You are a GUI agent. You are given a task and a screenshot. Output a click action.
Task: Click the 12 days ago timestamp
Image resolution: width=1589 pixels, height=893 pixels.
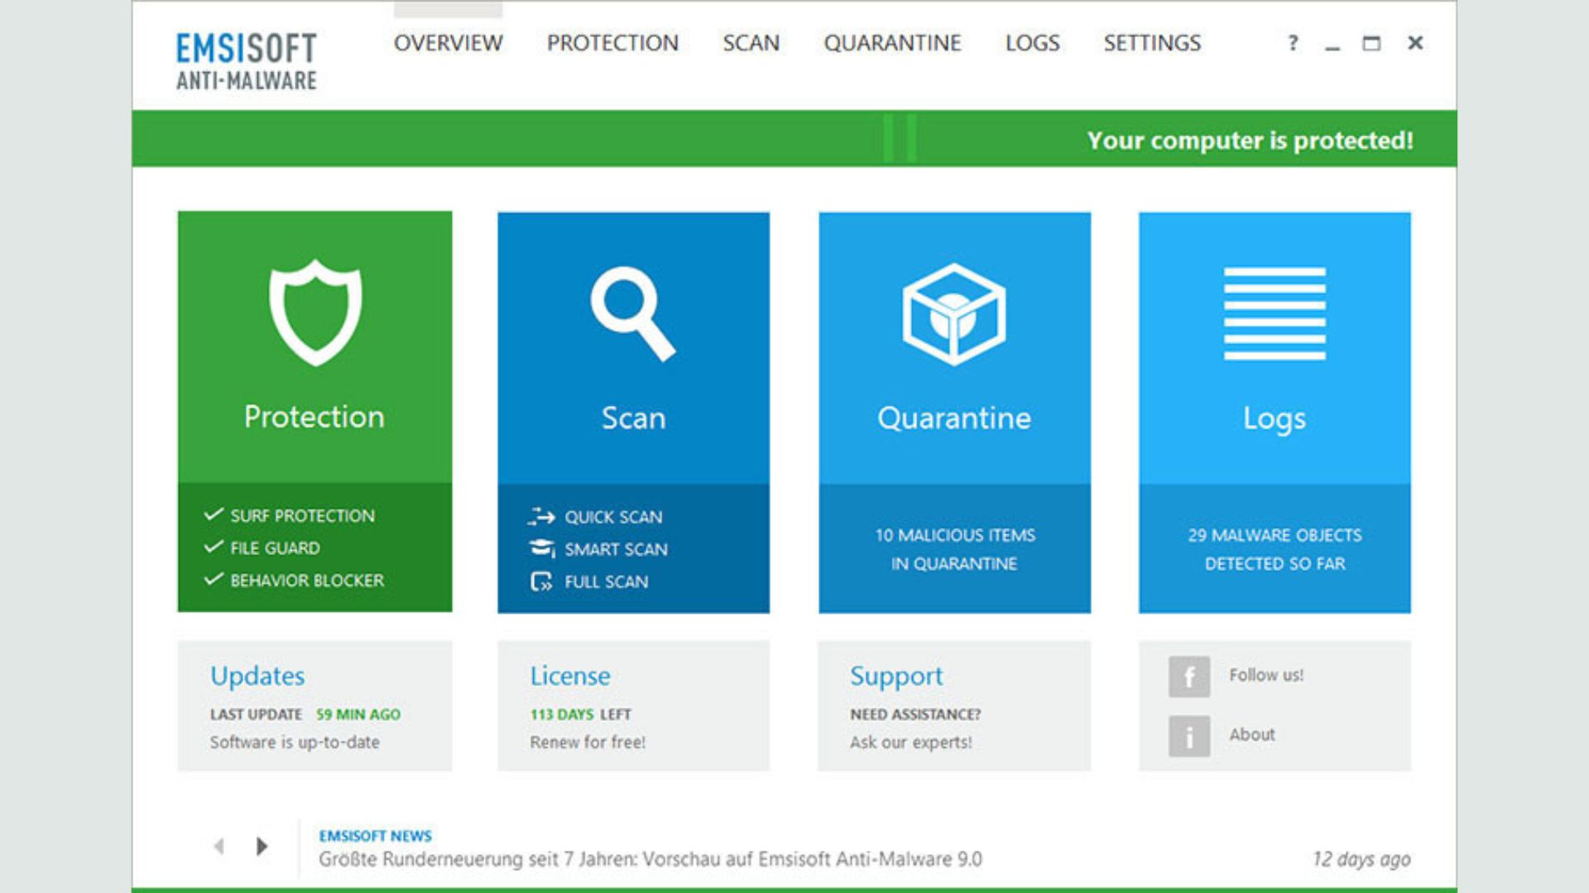(1361, 860)
